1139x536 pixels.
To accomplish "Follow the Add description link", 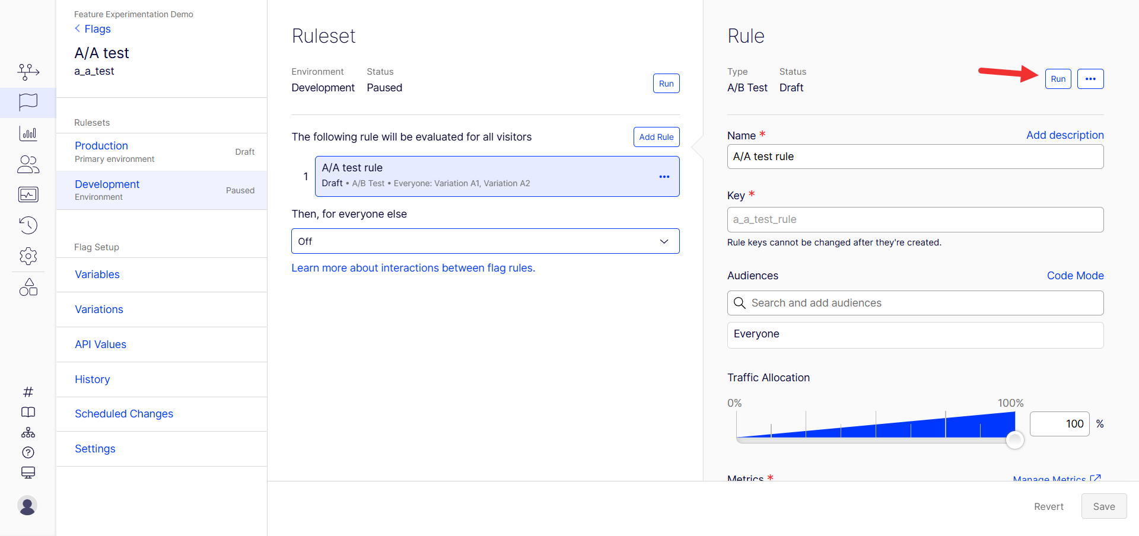I will (1065, 135).
